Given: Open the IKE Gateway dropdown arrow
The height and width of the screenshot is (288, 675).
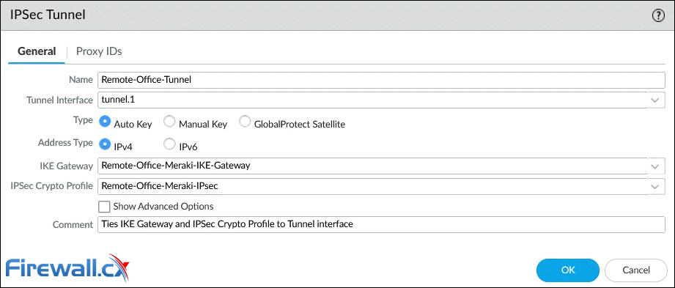Looking at the screenshot, I should pyautogui.click(x=654, y=166).
